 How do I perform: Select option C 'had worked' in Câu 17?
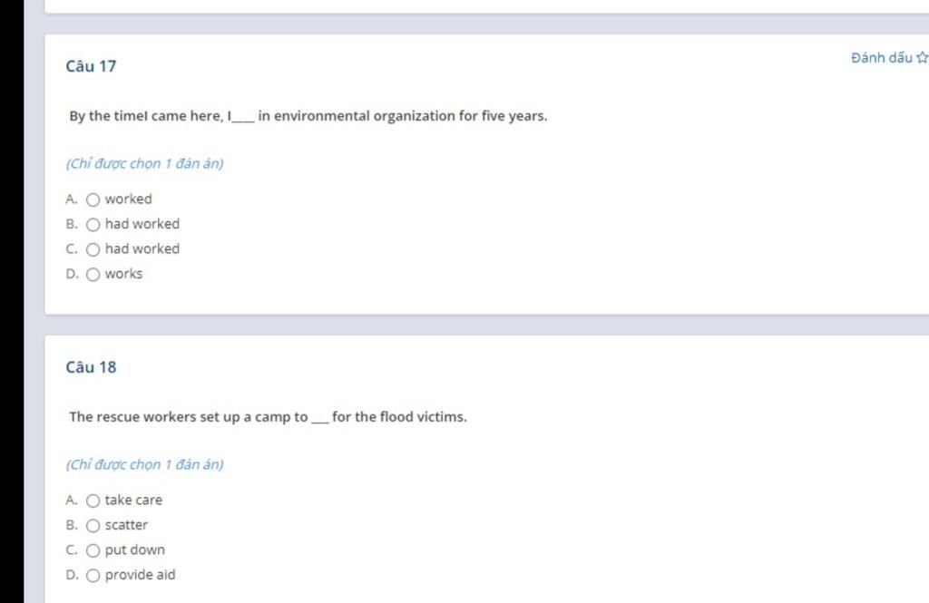93,249
